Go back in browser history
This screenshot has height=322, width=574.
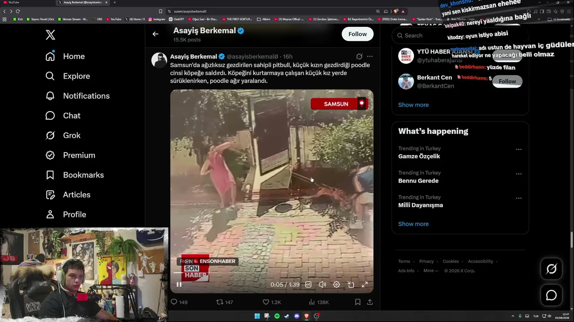(x=4, y=11)
